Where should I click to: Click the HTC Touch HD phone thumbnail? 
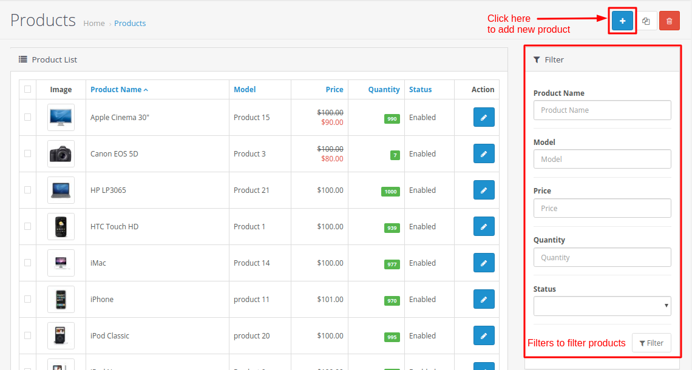[x=61, y=226]
